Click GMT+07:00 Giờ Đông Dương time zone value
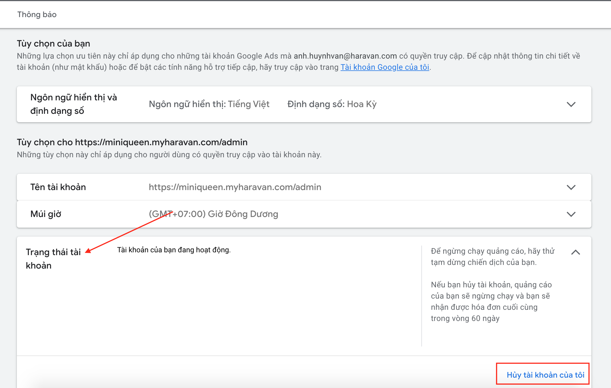The height and width of the screenshot is (388, 611). (213, 214)
